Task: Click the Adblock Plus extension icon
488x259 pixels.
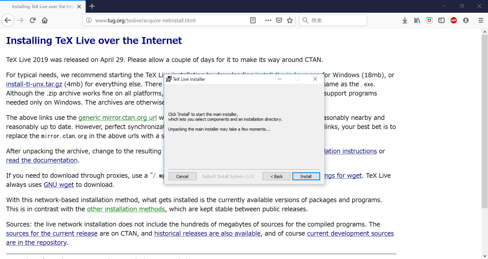Action: coord(453,20)
